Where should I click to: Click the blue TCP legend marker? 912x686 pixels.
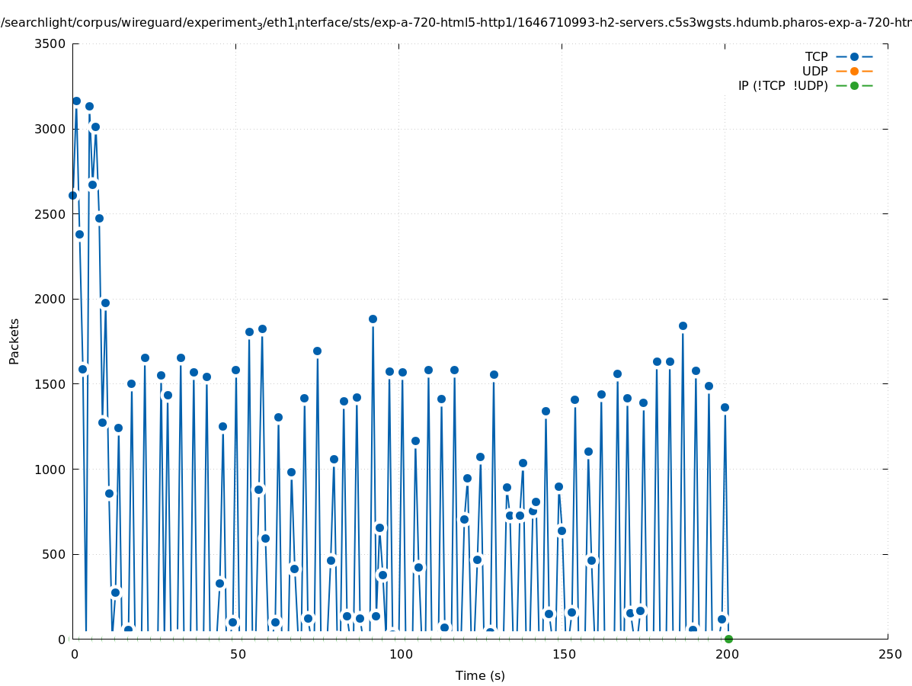tap(854, 56)
